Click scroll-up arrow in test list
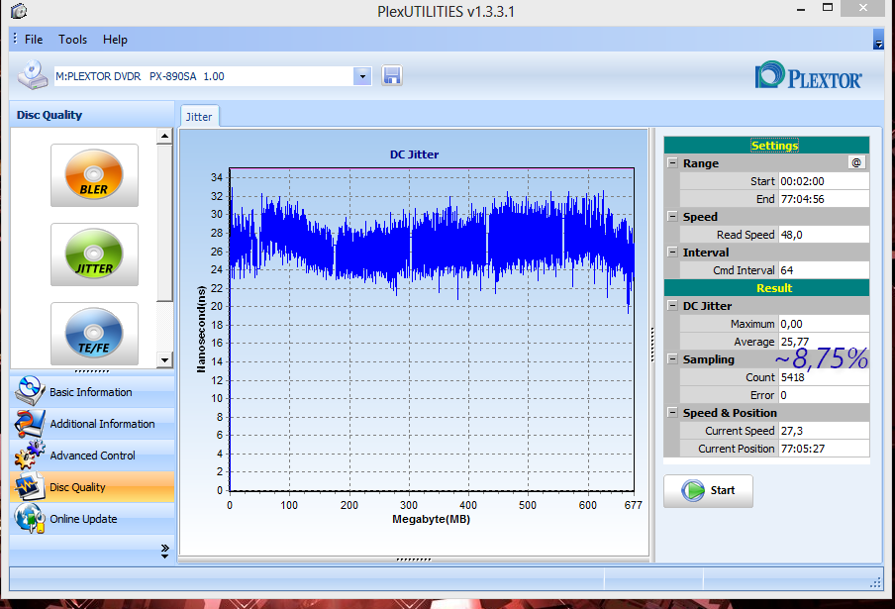Image resolution: width=895 pixels, height=609 pixels. tap(165, 136)
